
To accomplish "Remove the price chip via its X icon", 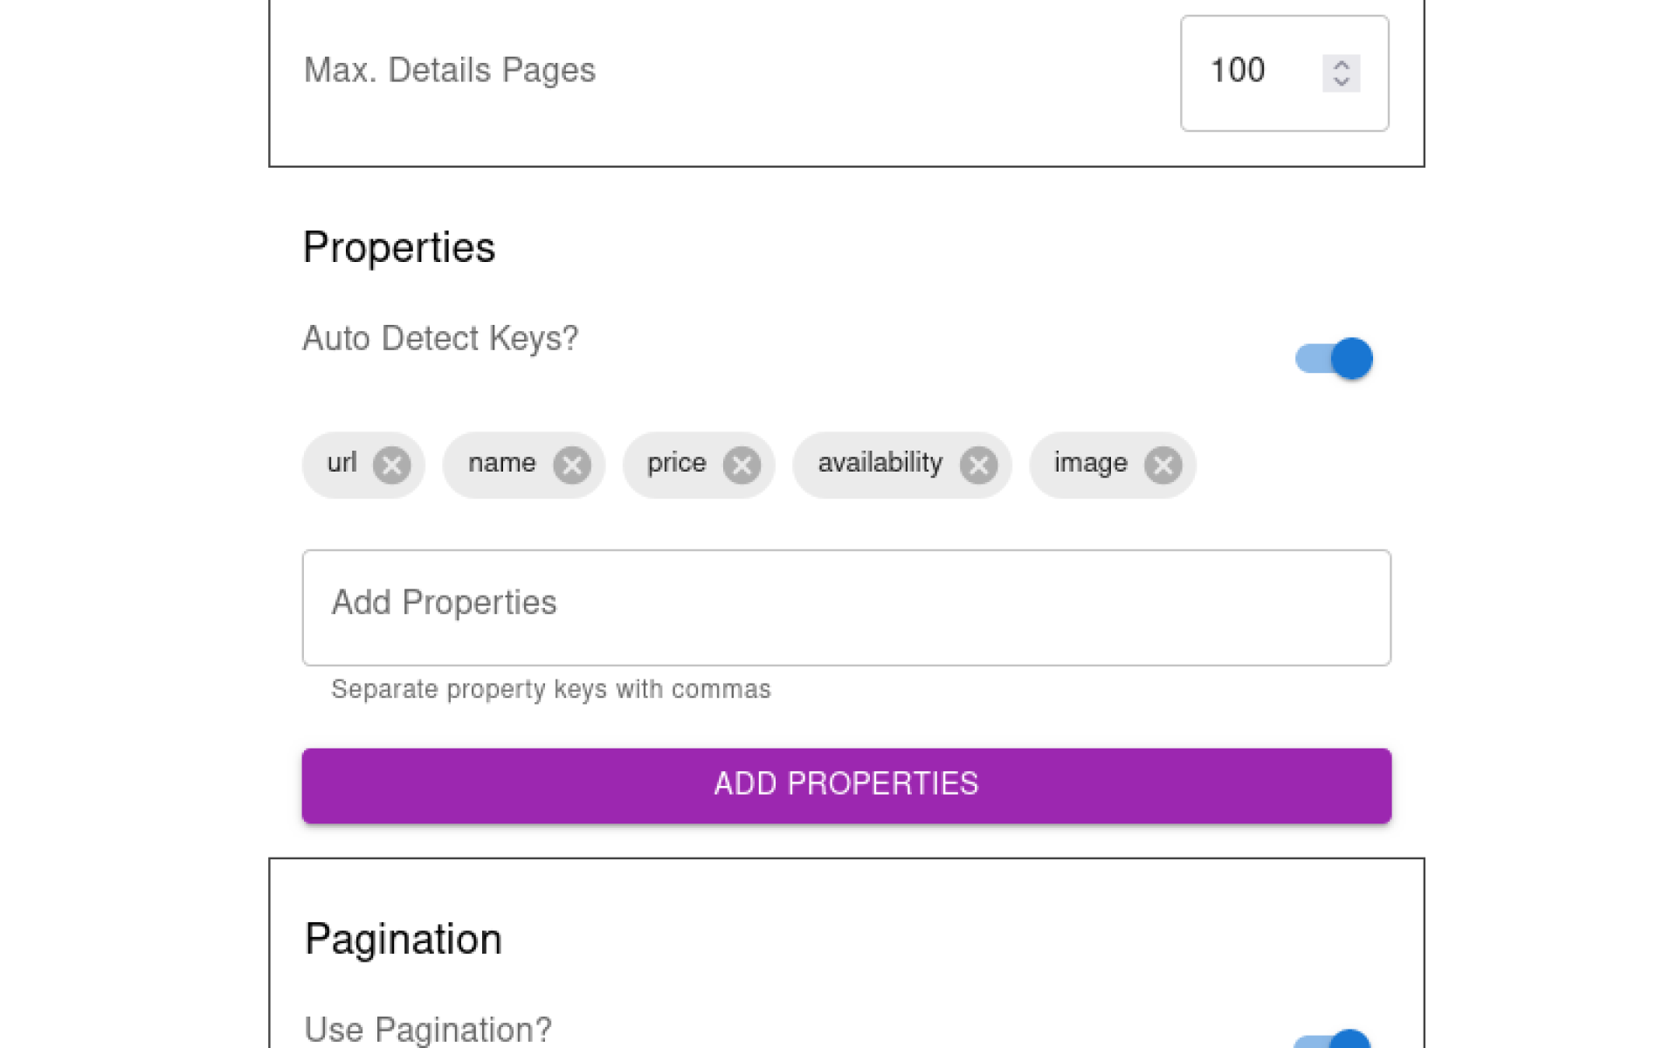I will pos(742,465).
